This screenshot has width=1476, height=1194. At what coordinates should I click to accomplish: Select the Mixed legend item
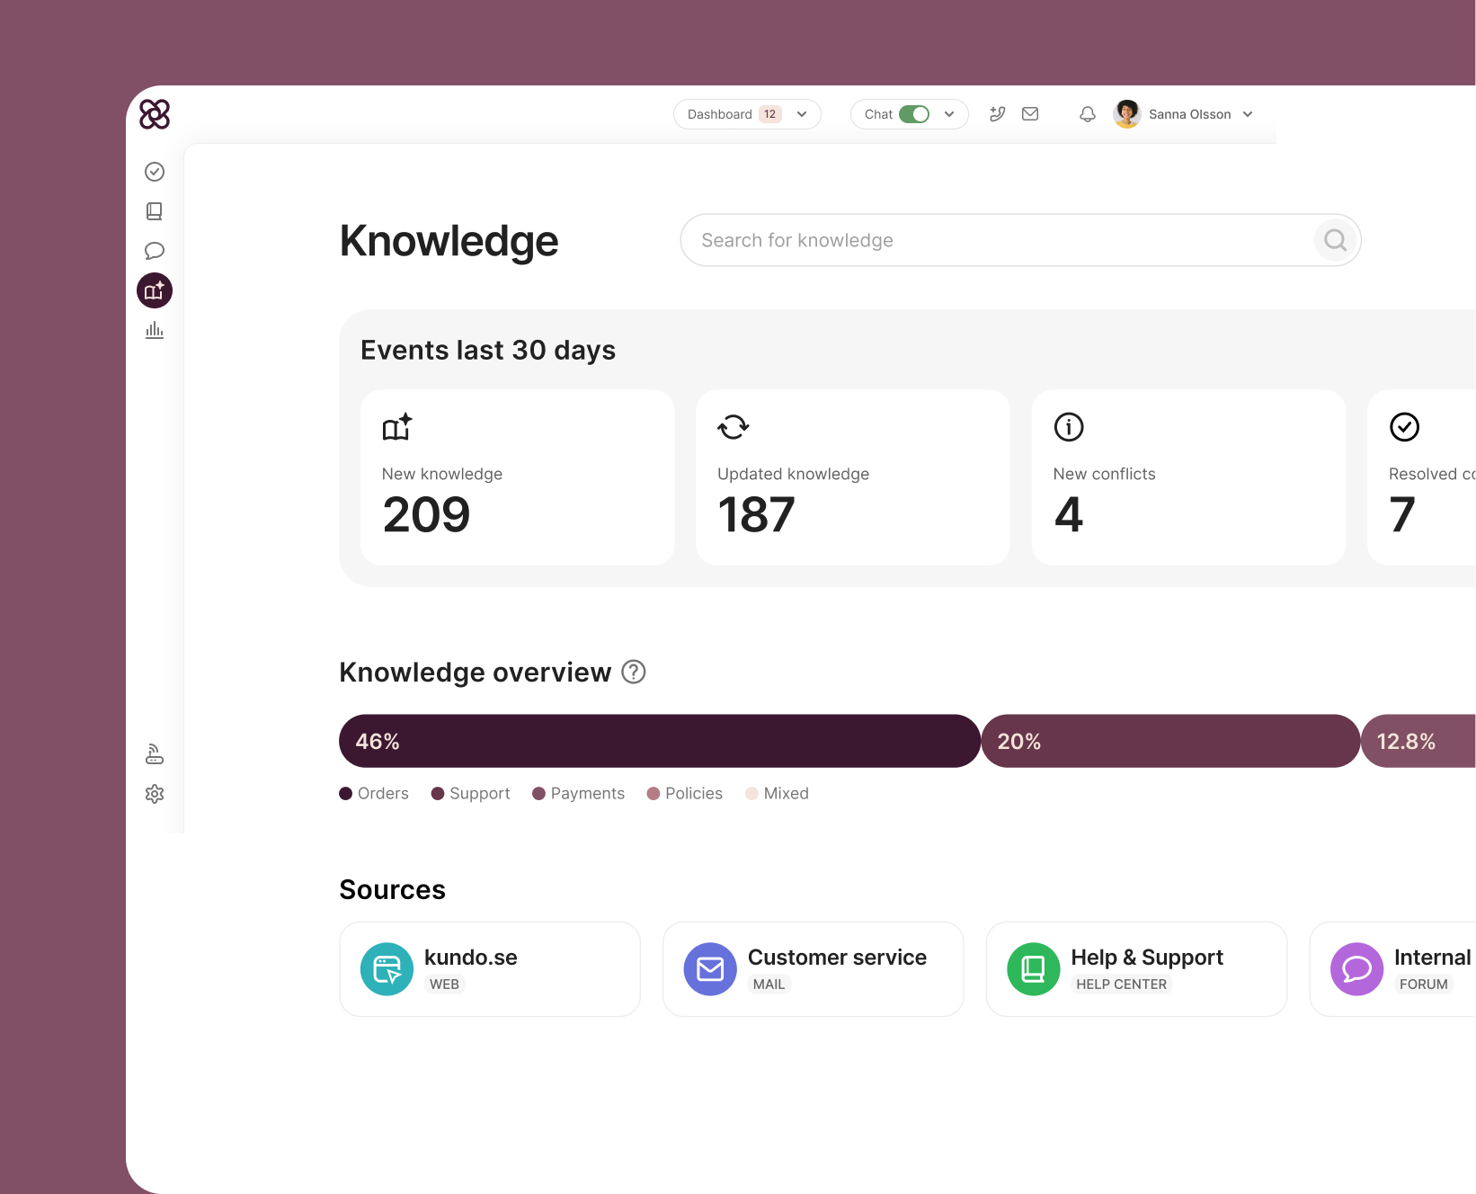click(x=777, y=793)
